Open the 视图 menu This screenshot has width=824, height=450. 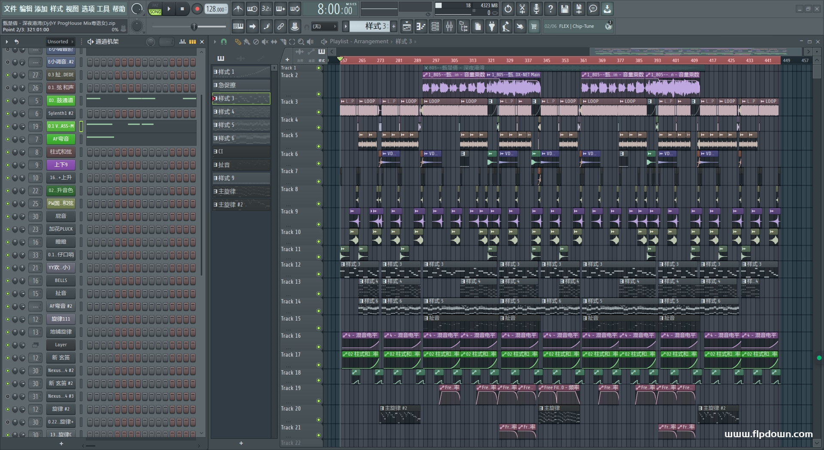(x=72, y=9)
